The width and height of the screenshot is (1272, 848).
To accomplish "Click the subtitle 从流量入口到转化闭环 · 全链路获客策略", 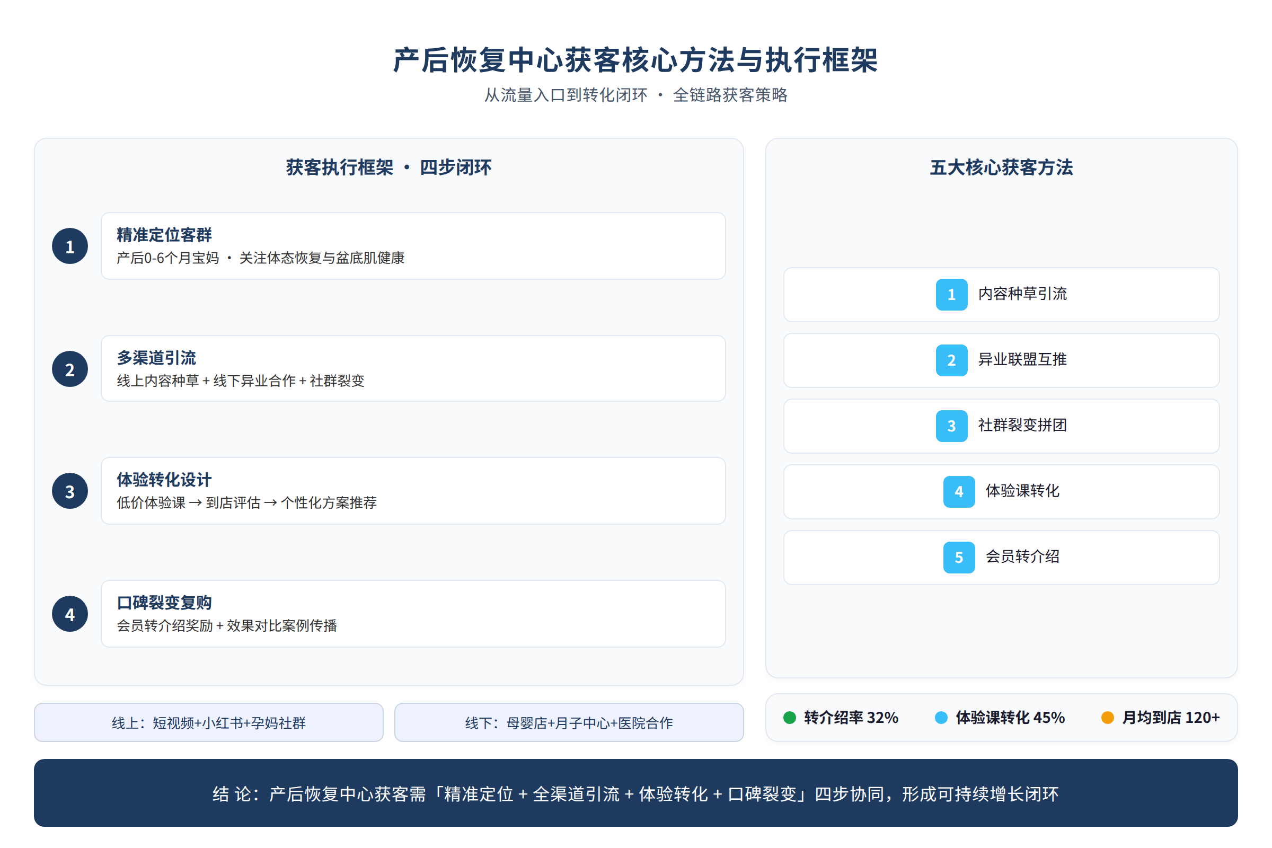I will [x=635, y=95].
